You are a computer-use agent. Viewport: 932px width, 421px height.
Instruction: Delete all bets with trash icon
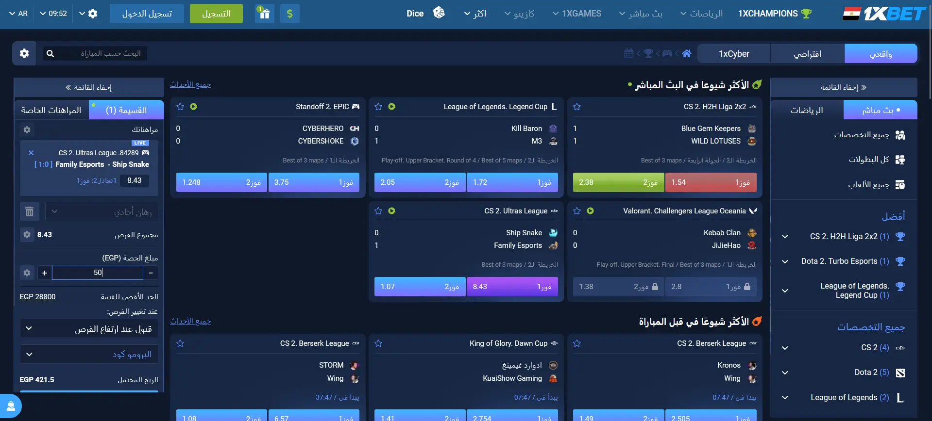pos(30,211)
